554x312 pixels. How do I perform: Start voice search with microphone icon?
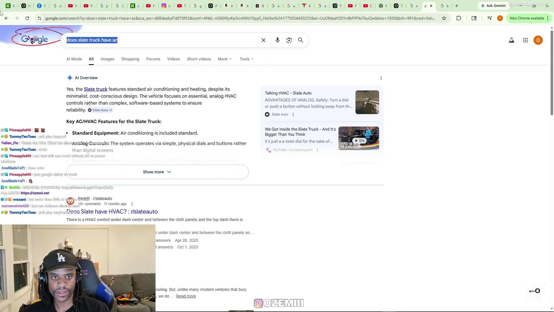277,40
